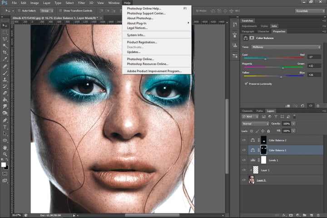The height and width of the screenshot is (218, 327).
Task: Select the Pen tool
Action: coord(5,120)
